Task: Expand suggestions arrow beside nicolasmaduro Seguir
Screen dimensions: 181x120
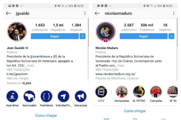Action: tap(171, 36)
